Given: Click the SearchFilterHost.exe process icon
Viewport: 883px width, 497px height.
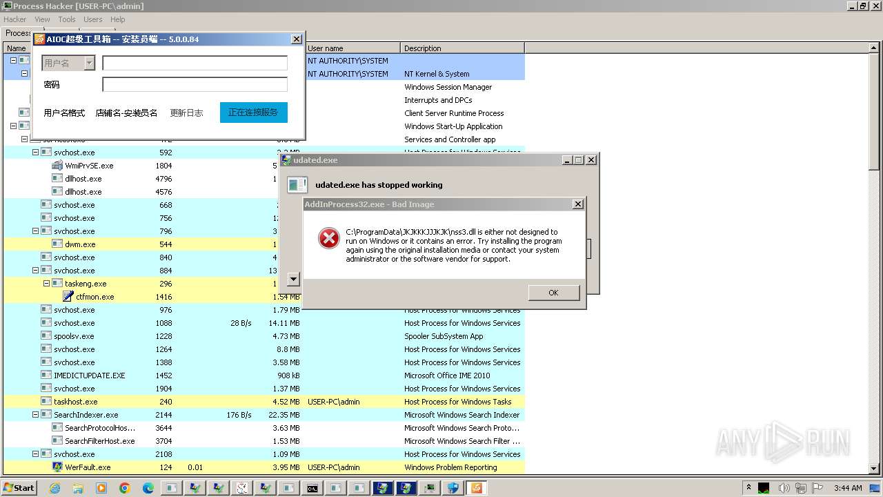Looking at the screenshot, I should [x=57, y=441].
